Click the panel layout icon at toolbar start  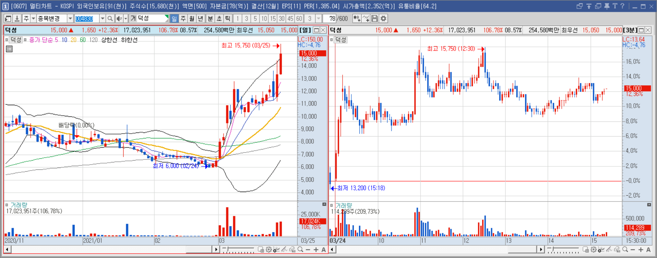(8, 18)
